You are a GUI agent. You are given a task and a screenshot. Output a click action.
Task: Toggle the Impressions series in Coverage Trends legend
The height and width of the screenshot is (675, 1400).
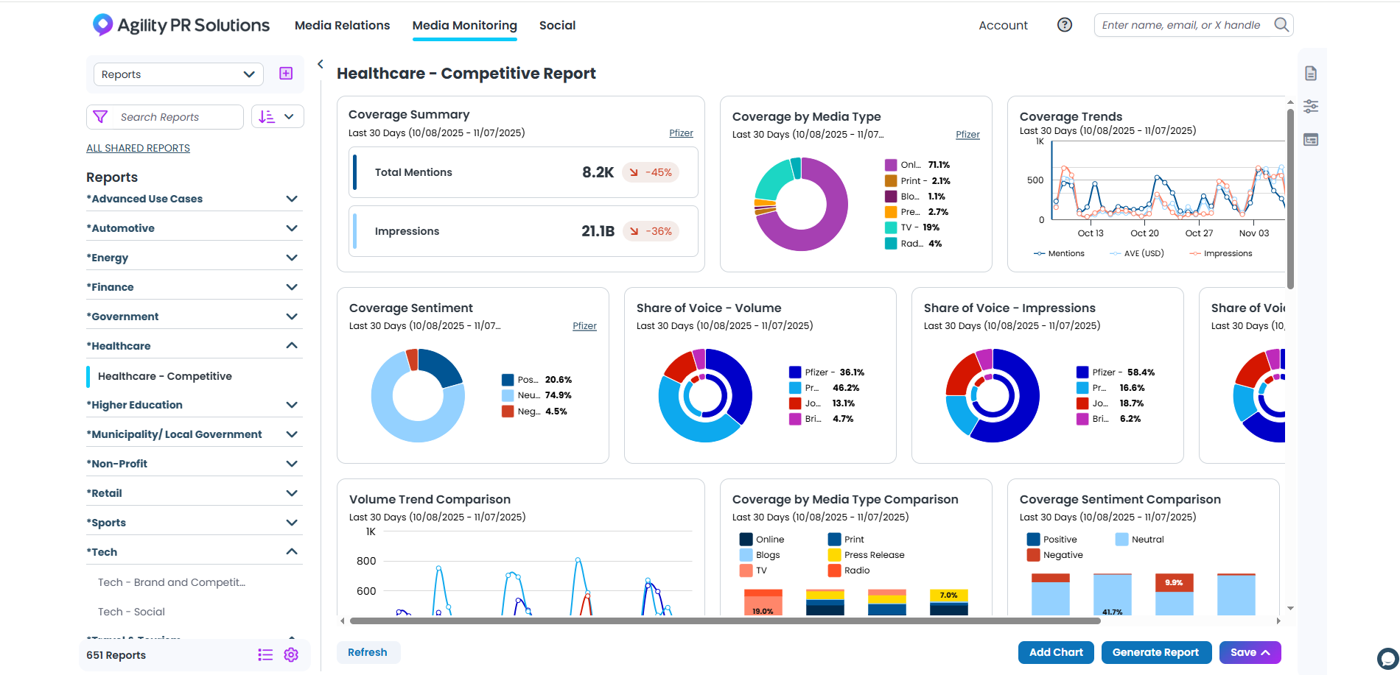1220,253
